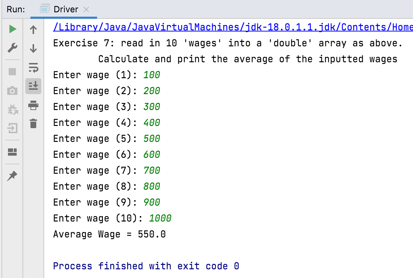Viewport: 413px width, 278px height.
Task: Click the Run: tool window label
Action: click(16, 9)
